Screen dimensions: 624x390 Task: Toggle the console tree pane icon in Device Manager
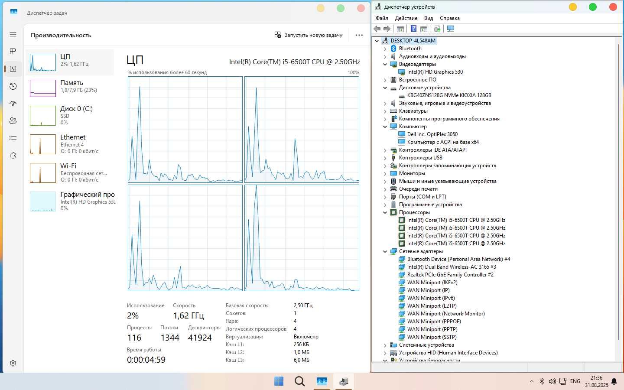(400, 29)
